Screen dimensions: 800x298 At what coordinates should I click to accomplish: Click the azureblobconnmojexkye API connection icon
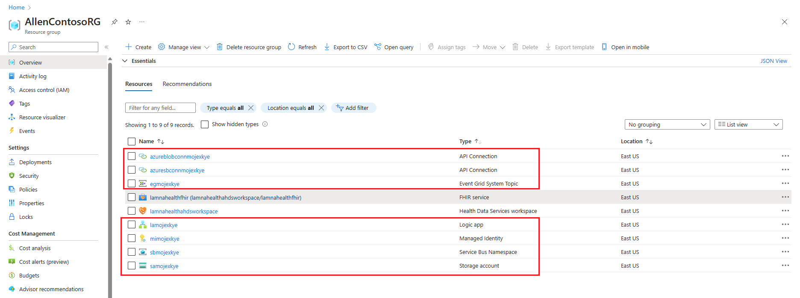tap(143, 156)
